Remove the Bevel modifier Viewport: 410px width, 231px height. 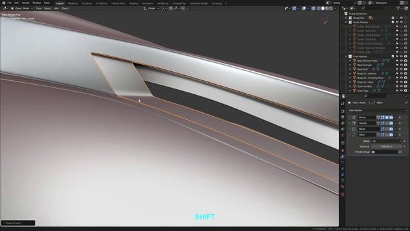click(x=400, y=129)
